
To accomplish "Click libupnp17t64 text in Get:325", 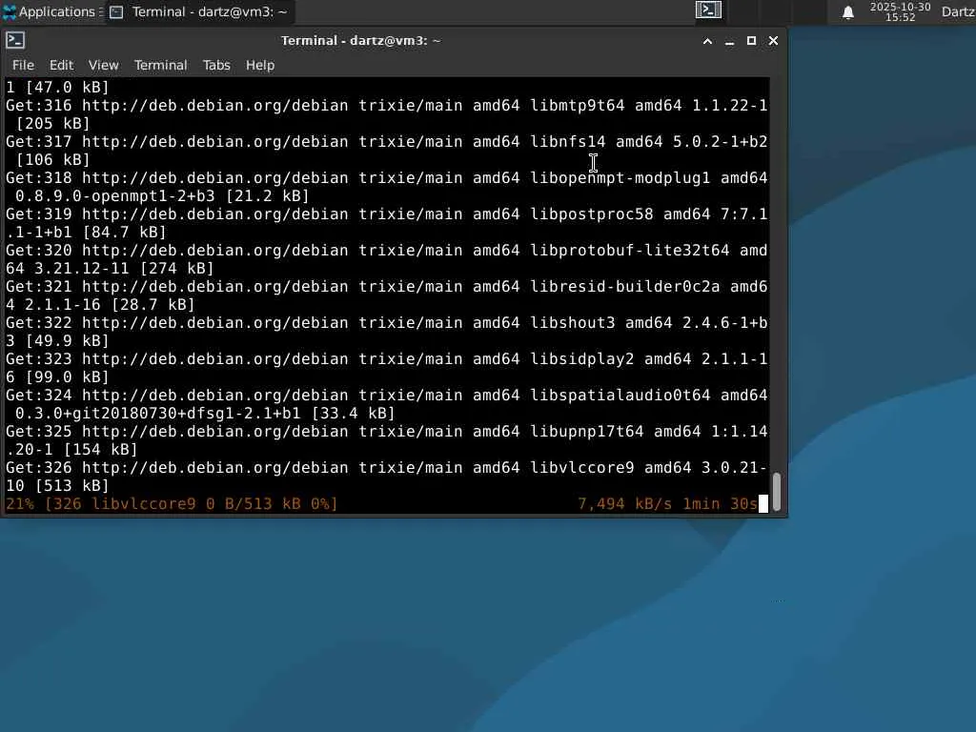I will pyautogui.click(x=587, y=431).
